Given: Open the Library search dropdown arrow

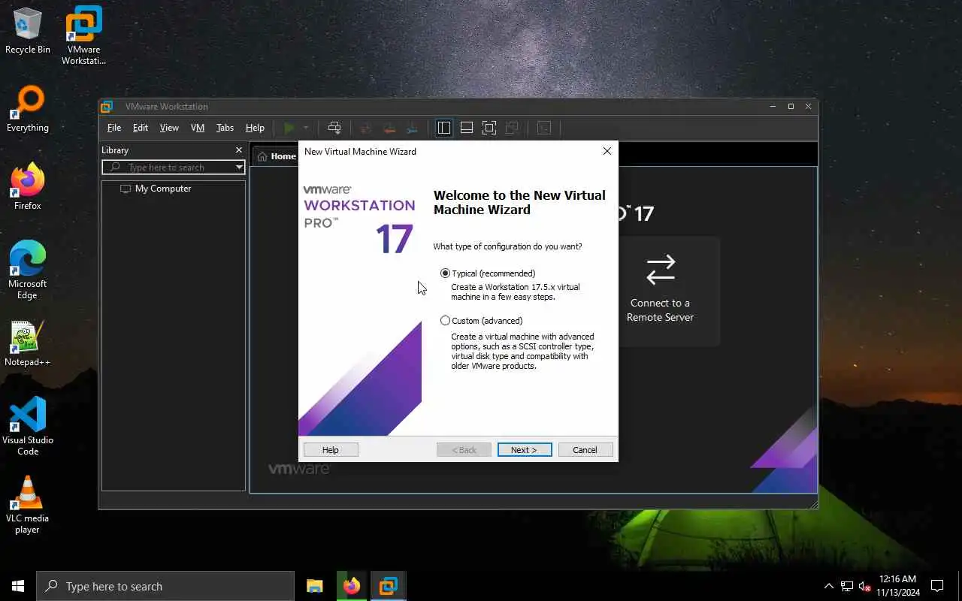Looking at the screenshot, I should coord(239,167).
